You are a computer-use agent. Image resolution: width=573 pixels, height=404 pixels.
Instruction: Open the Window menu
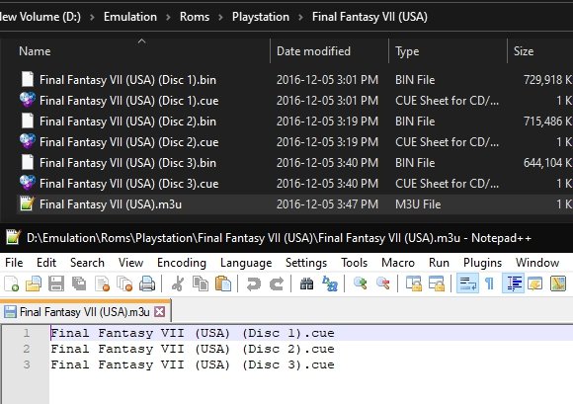537,263
